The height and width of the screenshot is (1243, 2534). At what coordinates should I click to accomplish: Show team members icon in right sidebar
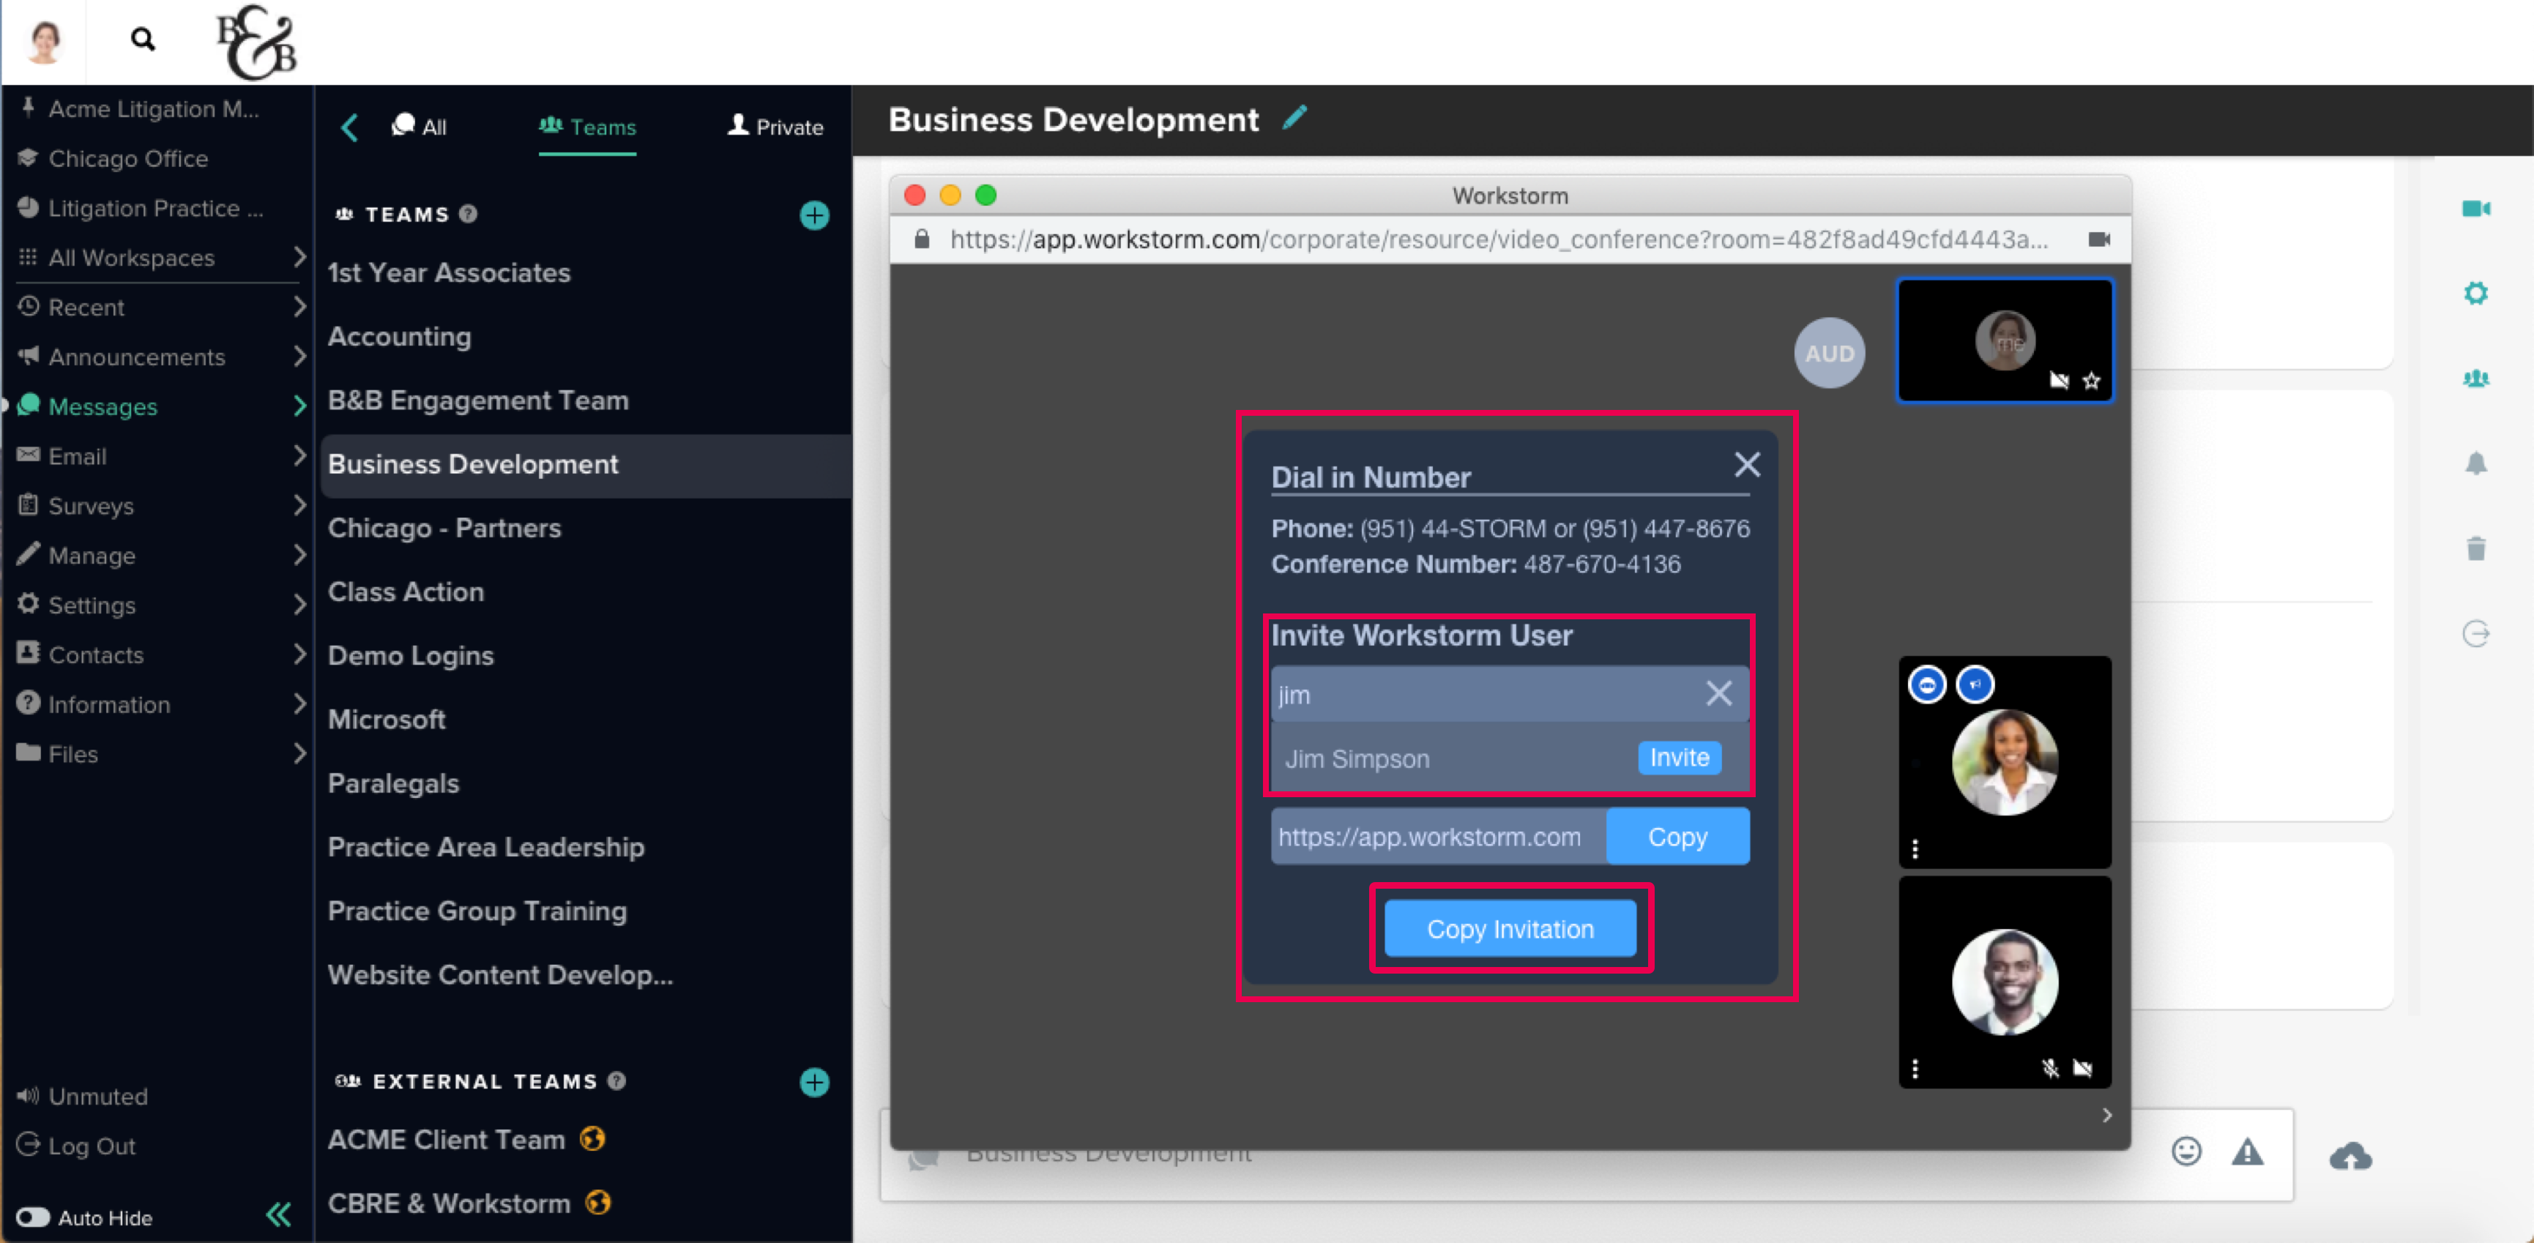2476,378
